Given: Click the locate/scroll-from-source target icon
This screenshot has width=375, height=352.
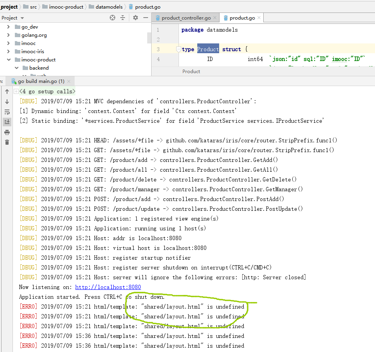Looking at the screenshot, I should pos(112,18).
